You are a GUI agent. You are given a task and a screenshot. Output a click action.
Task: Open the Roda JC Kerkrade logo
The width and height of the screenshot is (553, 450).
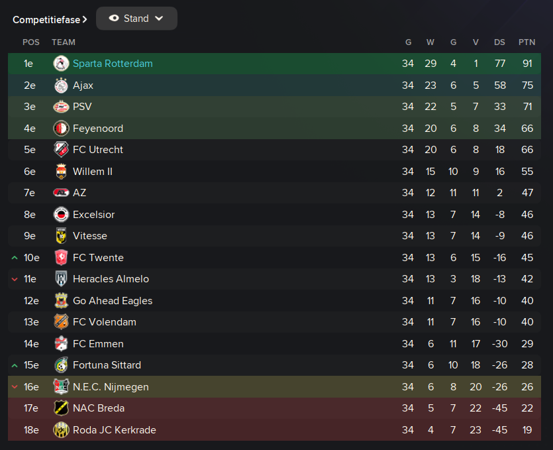pyautogui.click(x=61, y=430)
